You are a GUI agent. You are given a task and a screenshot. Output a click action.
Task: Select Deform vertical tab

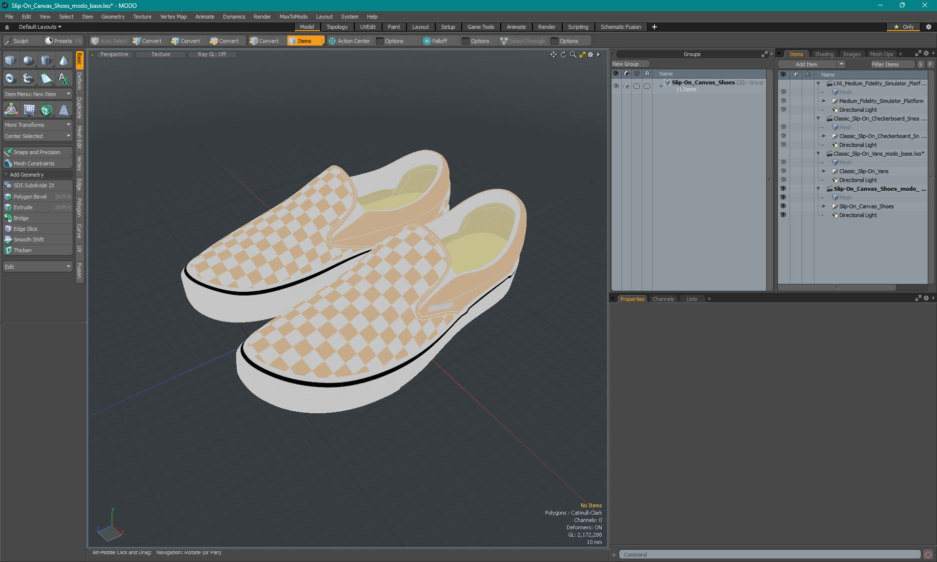(80, 81)
